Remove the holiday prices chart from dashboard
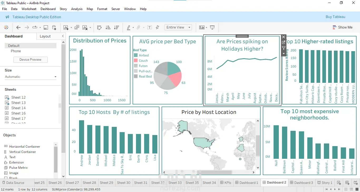 tap(284, 37)
